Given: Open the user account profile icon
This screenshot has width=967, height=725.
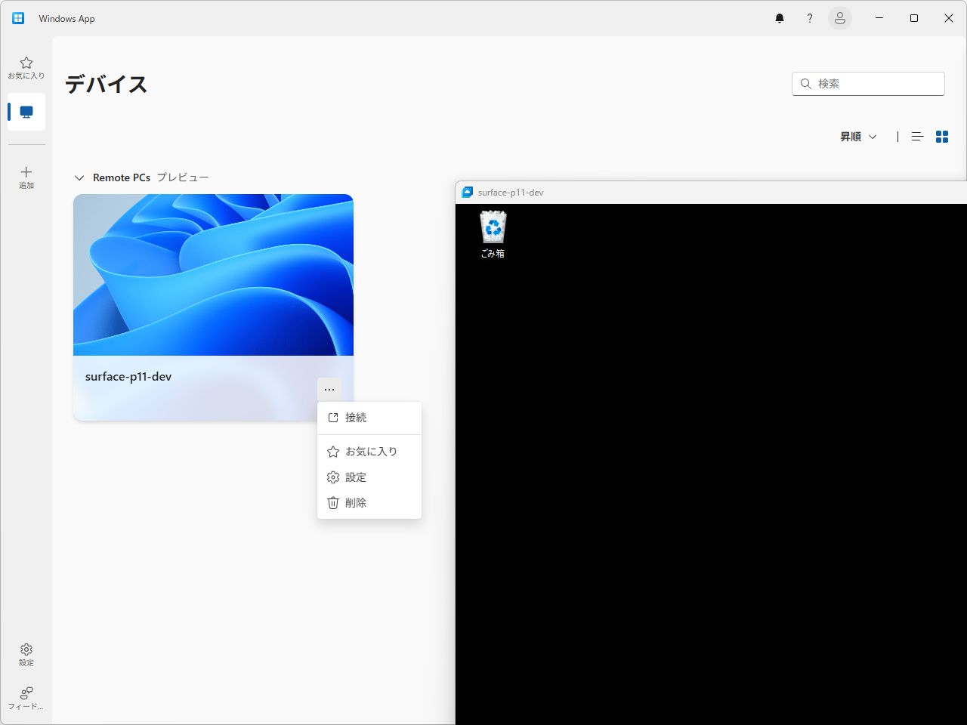Looking at the screenshot, I should (840, 18).
